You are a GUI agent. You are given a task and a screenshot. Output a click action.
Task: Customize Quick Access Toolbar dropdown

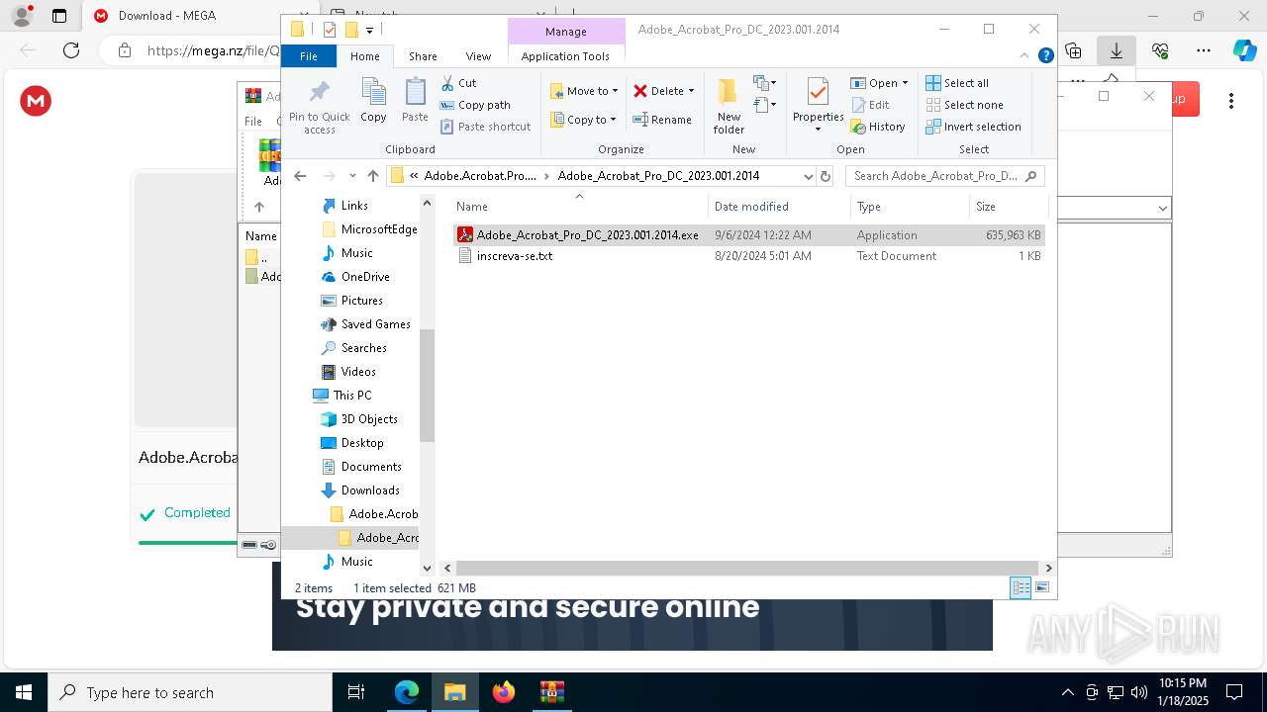tap(369, 30)
